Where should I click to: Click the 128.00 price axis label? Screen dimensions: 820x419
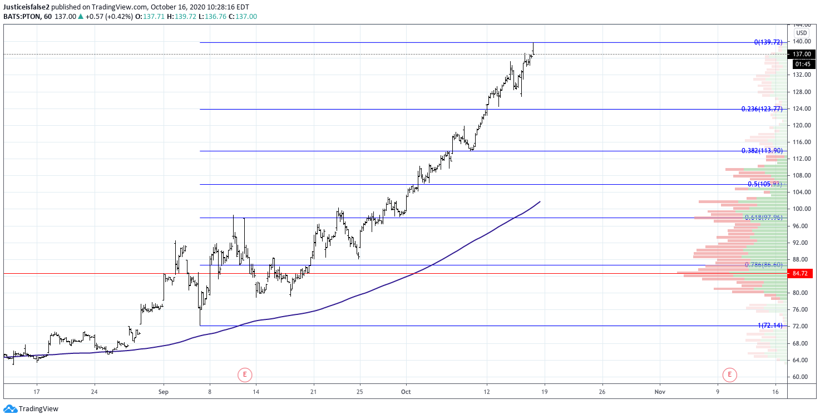[x=801, y=92]
